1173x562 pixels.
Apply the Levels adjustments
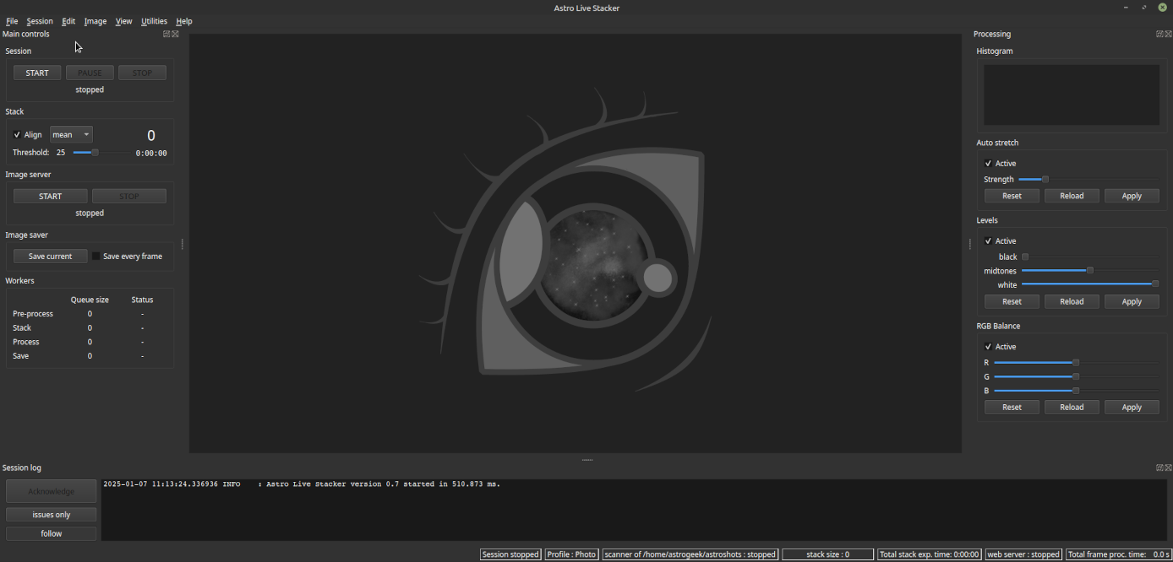click(1132, 301)
